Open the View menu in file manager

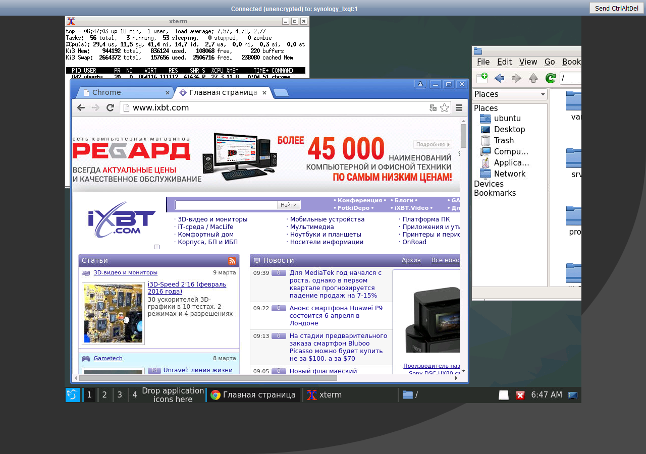tap(528, 62)
